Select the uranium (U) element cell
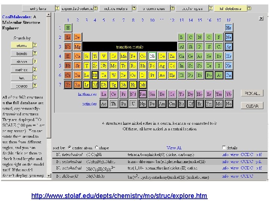This screenshot has width=269, height=201. pyautogui.click(x=133, y=104)
